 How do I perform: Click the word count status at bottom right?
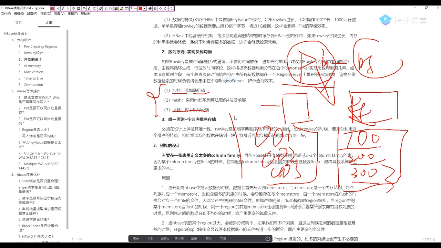428,239
